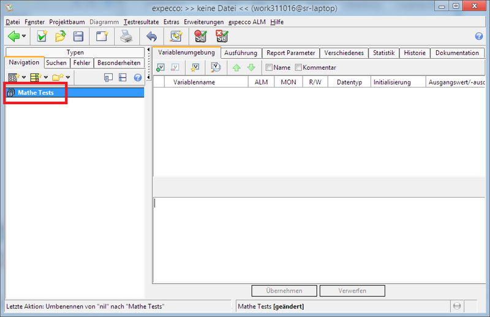Enable the Kommentar checkbox
490x317 pixels.
(x=299, y=67)
